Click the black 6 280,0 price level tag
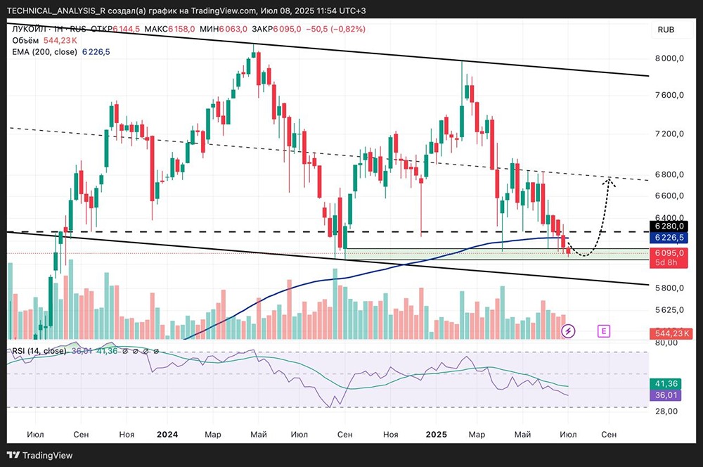Viewport: 703px width, 467px height. pos(669,226)
